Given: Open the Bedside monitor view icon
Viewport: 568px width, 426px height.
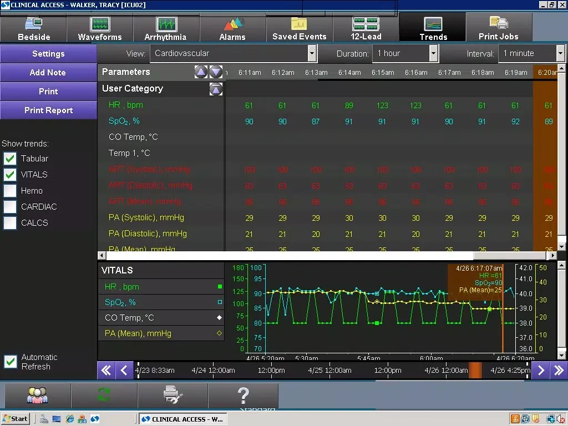Looking at the screenshot, I should (x=34, y=24).
